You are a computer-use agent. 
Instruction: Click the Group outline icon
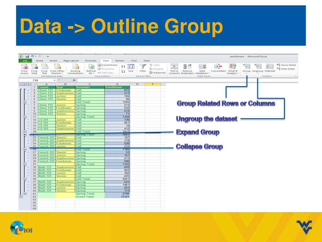(247, 66)
